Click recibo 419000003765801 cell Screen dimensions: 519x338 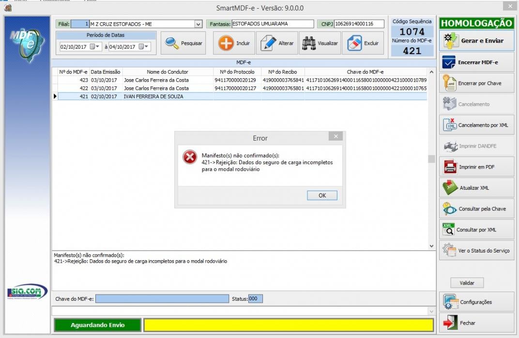point(283,88)
